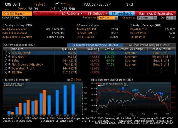Click the June blue event marker icon

pyautogui.click(x=123, y=88)
